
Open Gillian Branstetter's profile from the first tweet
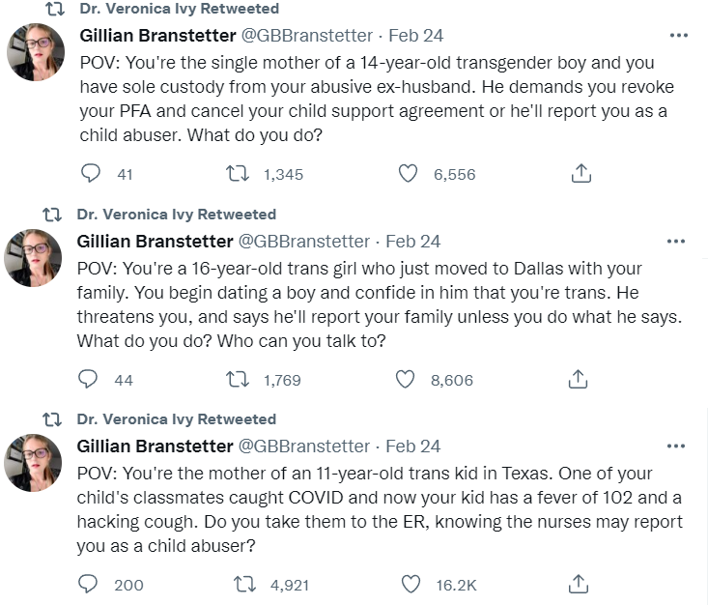[x=157, y=35]
